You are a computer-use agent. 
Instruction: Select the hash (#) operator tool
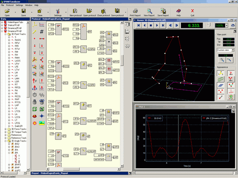click(42, 32)
